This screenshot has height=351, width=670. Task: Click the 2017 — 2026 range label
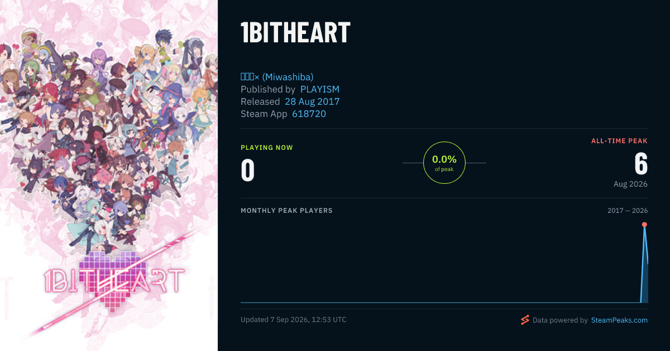click(x=628, y=211)
